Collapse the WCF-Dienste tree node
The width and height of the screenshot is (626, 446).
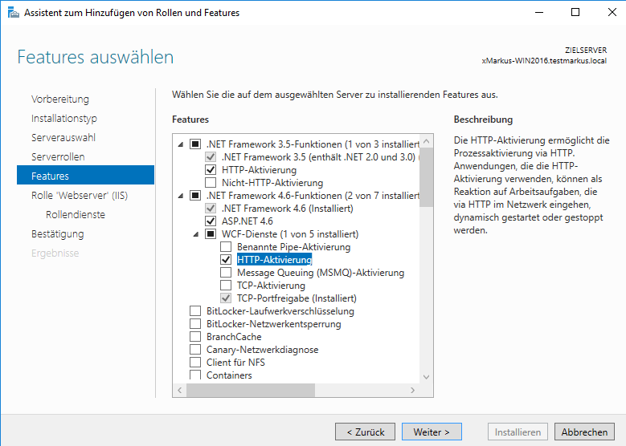click(195, 234)
